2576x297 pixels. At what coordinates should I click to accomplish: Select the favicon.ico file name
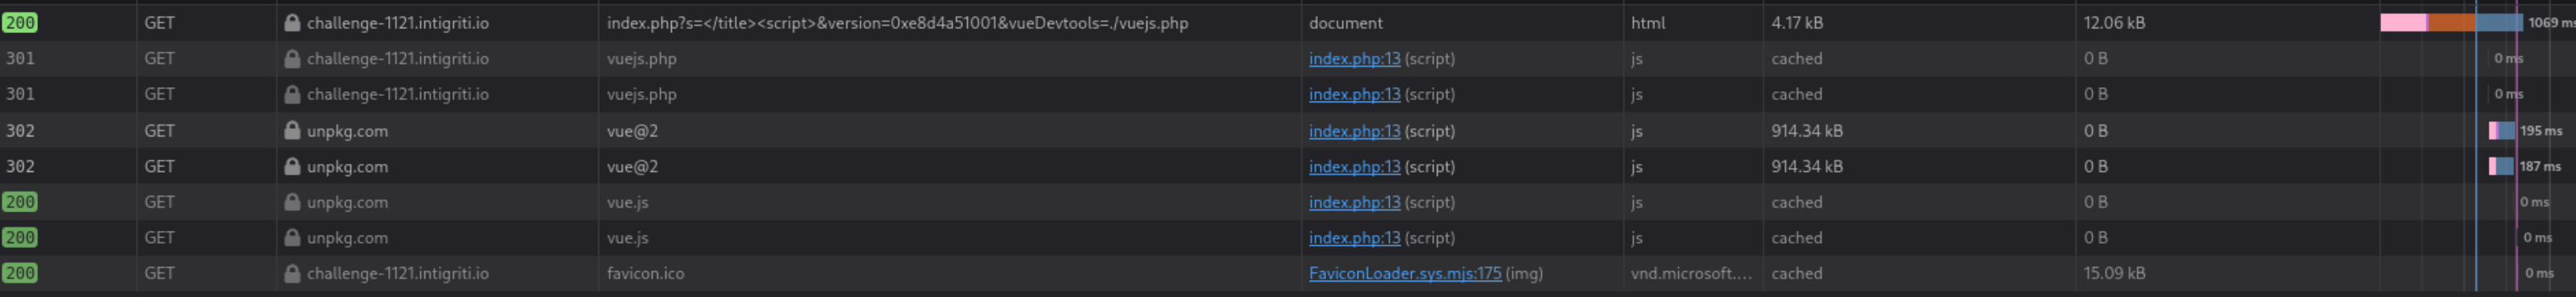coord(646,273)
